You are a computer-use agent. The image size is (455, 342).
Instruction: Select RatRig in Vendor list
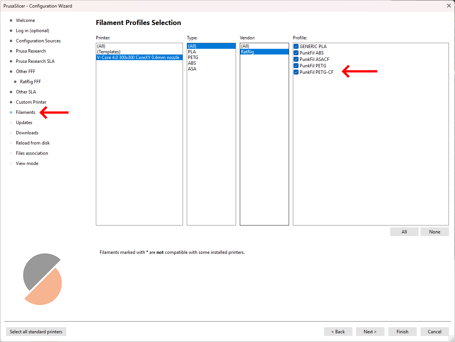pos(264,52)
